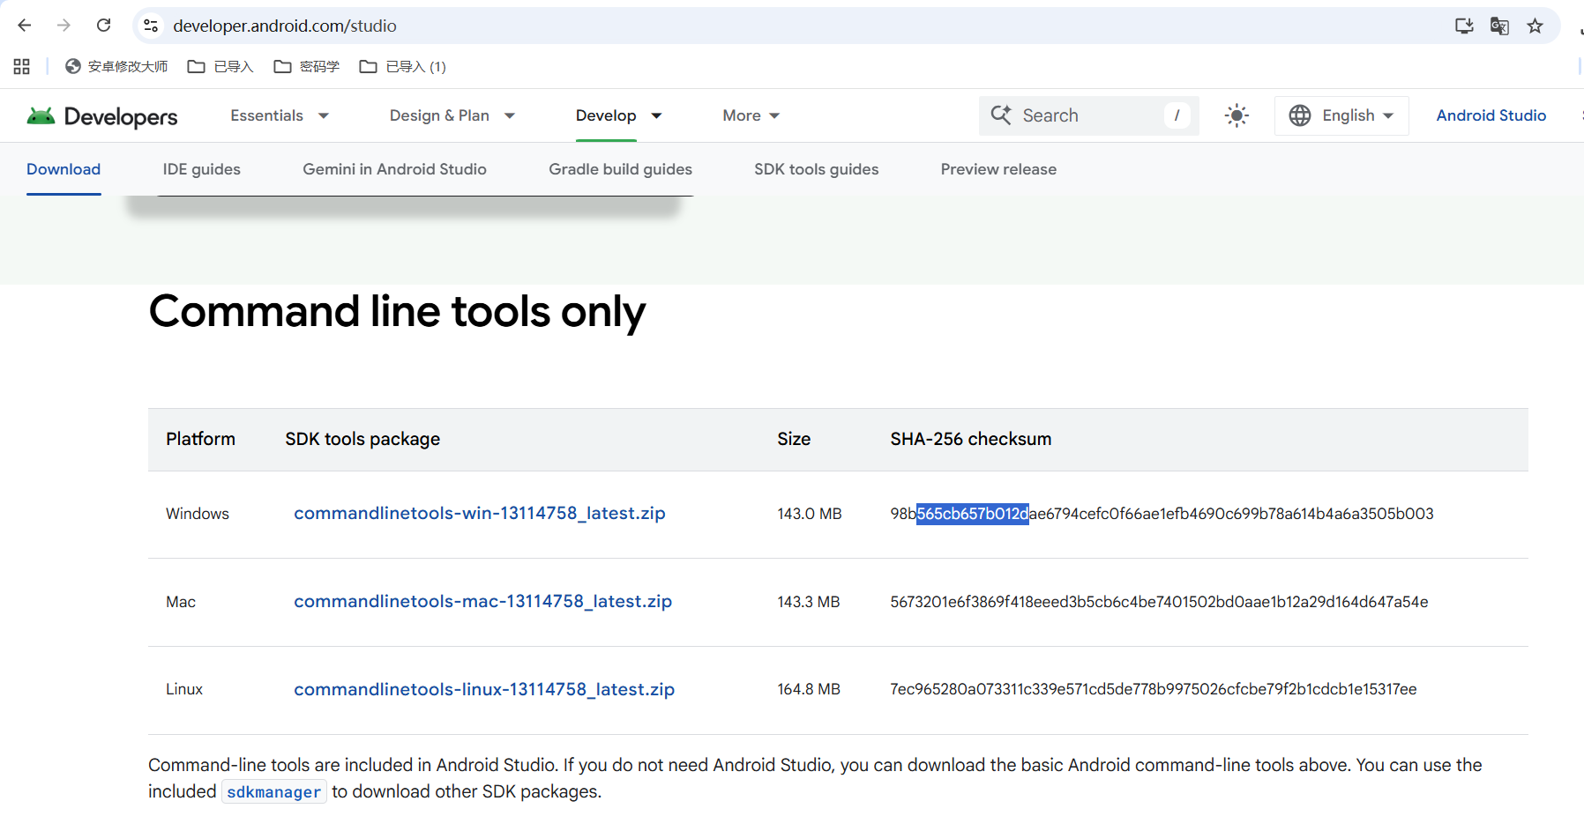Image resolution: width=1584 pixels, height=831 pixels.
Task: Open the SDK tools guides tab
Action: [816, 169]
